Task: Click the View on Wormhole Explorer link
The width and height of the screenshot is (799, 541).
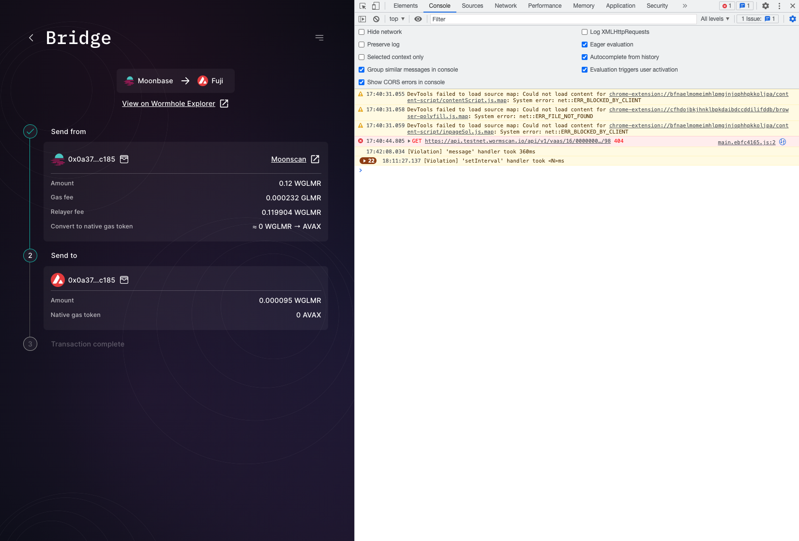Action: point(169,104)
